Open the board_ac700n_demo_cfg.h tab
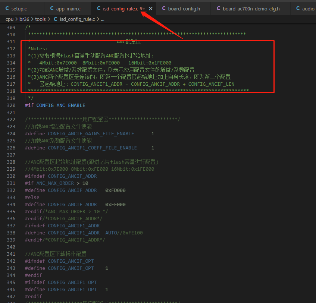Viewport: 316px width, 303px height. 250,9
